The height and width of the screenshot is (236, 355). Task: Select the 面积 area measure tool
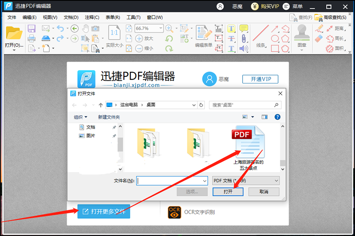point(336,48)
